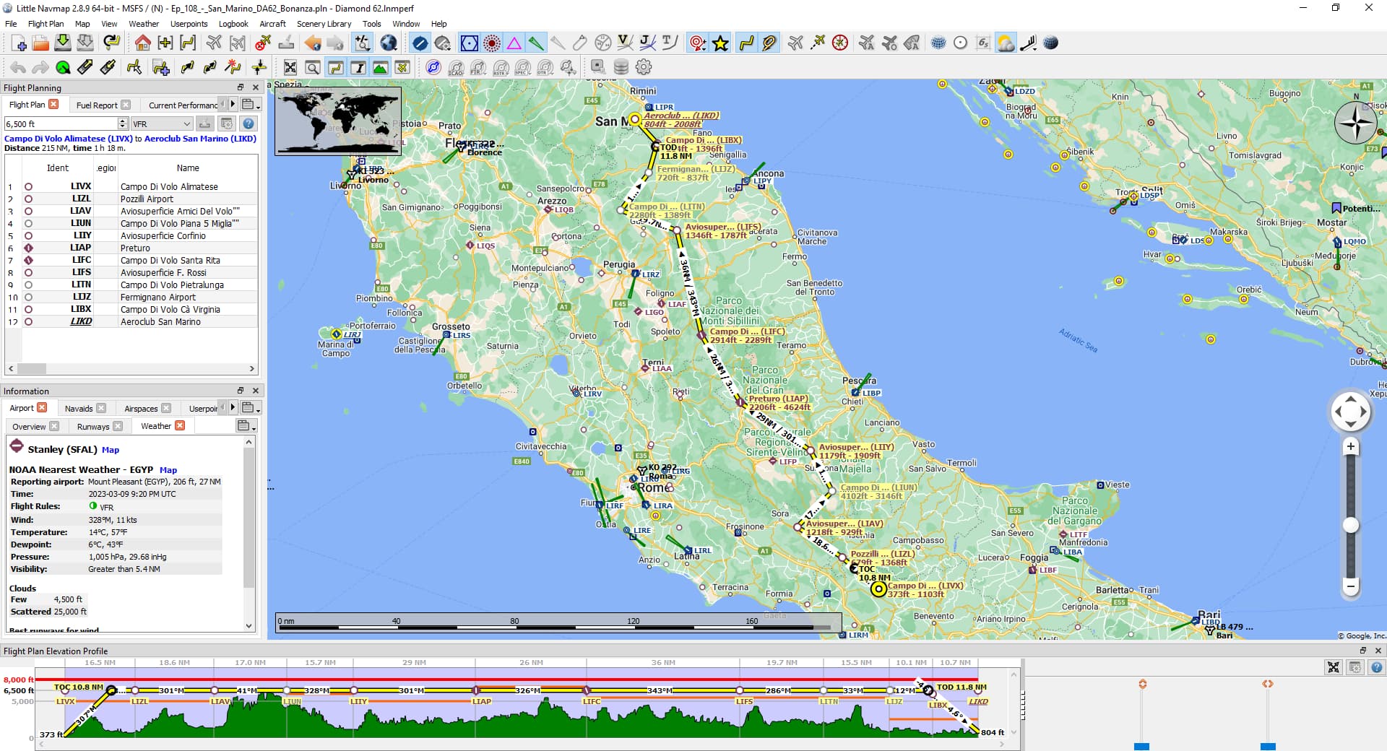Screen dimensions: 1387x751
Task: Open Information panel tab list dropdown
Action: point(251,408)
